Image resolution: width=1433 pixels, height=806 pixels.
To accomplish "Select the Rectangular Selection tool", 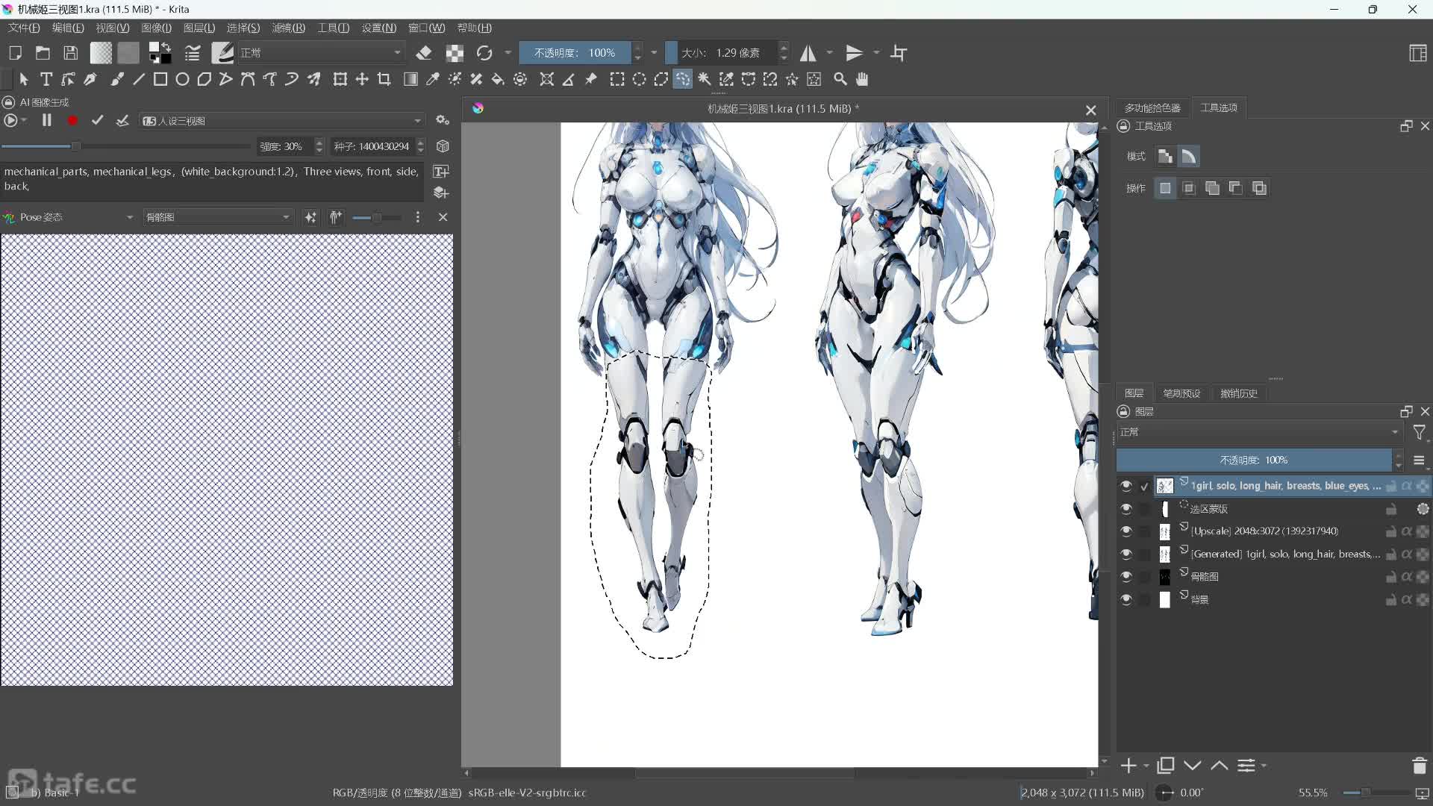I will (617, 79).
